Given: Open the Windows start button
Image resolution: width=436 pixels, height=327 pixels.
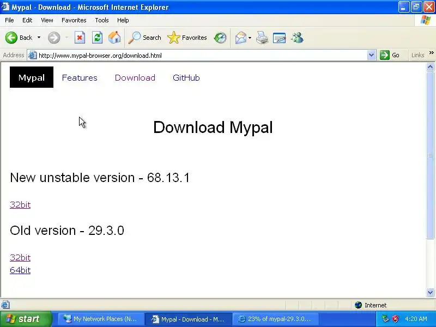Looking at the screenshot, I should pos(26,319).
